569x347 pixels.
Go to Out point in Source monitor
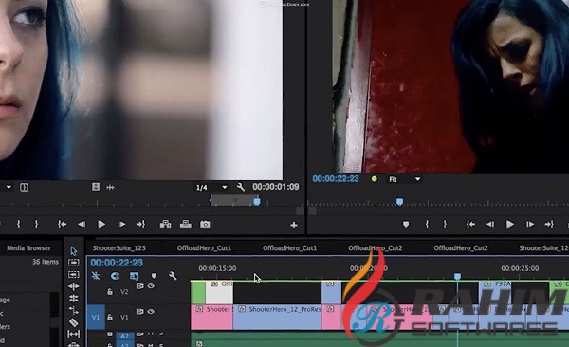(140, 225)
